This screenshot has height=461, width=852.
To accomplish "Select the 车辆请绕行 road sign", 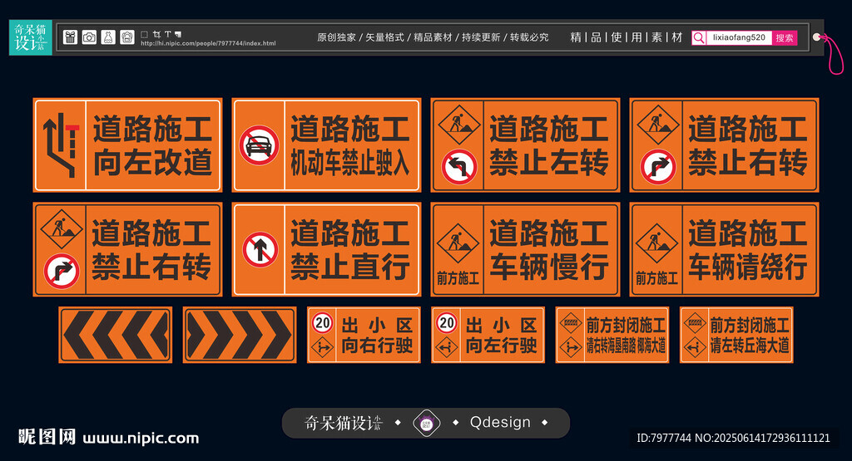I will point(725,249).
